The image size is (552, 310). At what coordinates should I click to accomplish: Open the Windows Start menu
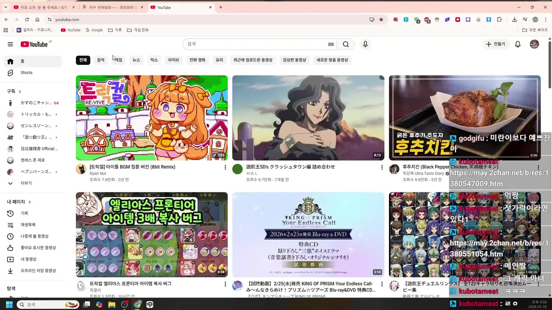pos(9,304)
